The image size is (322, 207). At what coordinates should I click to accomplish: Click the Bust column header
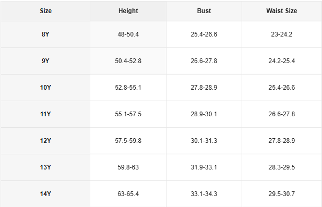(204, 11)
